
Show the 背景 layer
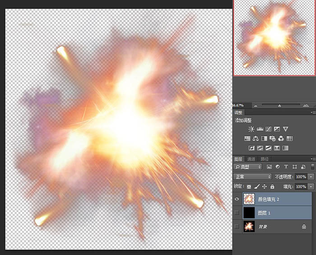(237, 226)
